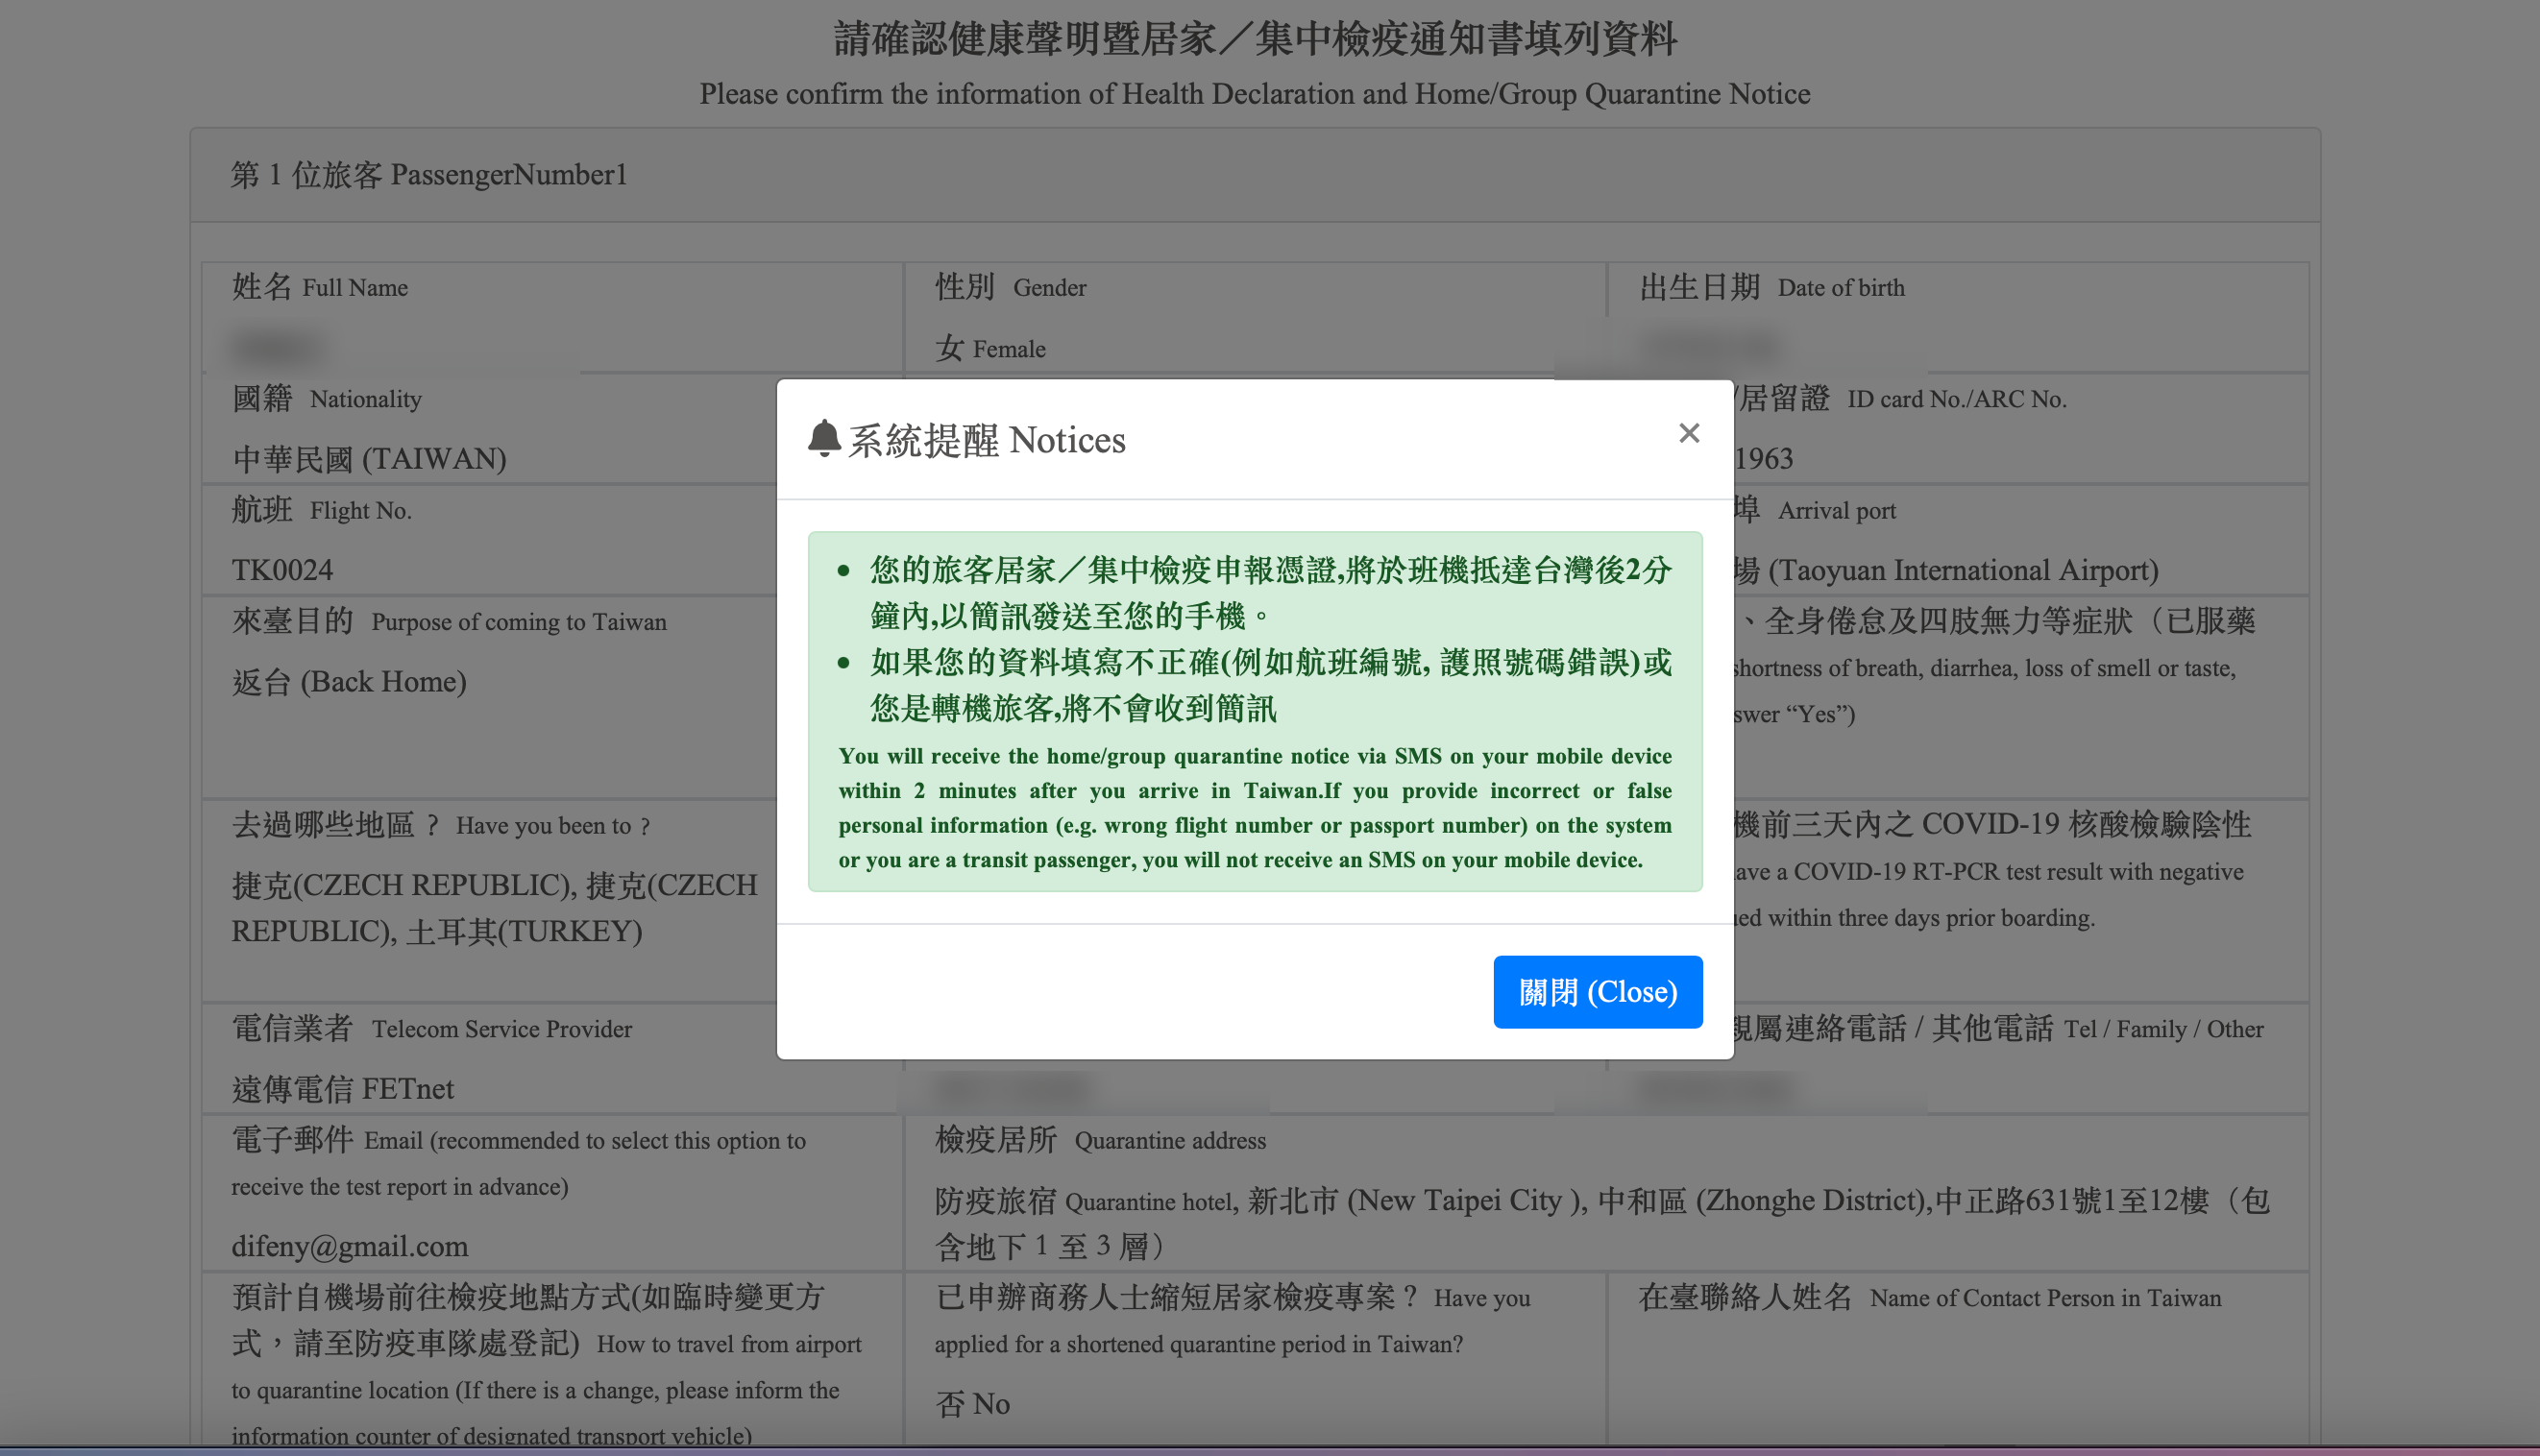Click the 第 1 位旅客 PassengerNumber1 header

coord(428,175)
